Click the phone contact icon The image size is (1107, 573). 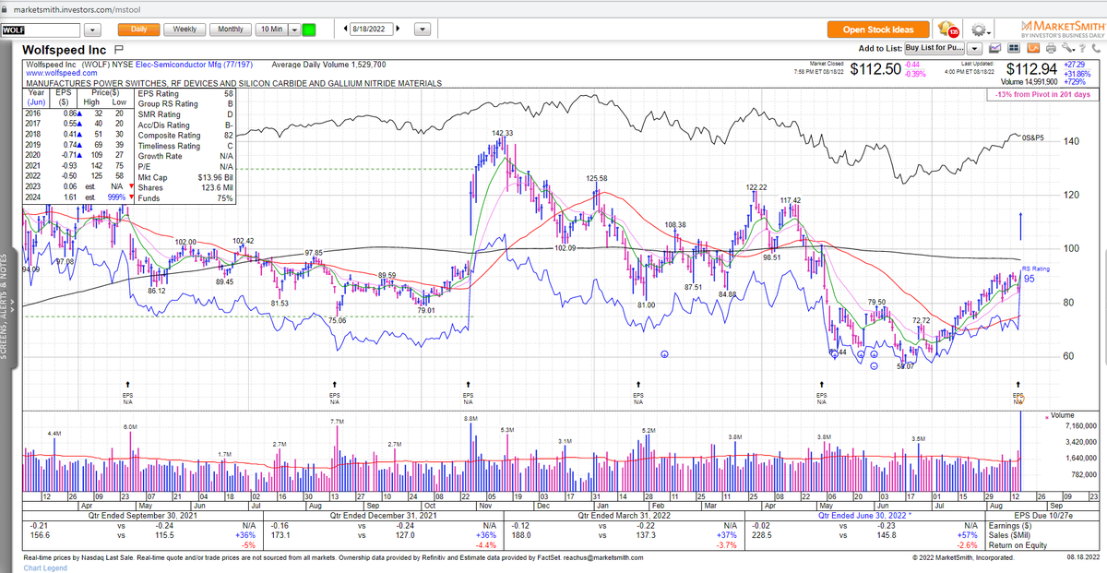point(1096,48)
